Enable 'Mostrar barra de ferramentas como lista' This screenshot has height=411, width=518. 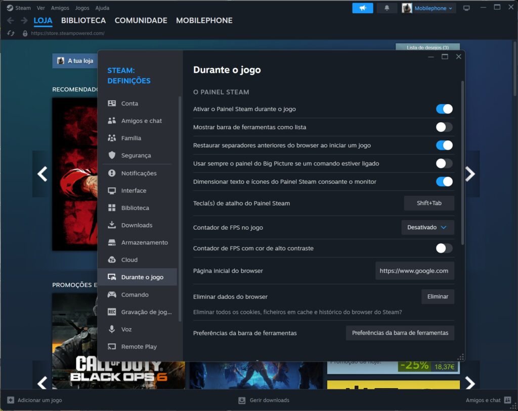pos(444,127)
